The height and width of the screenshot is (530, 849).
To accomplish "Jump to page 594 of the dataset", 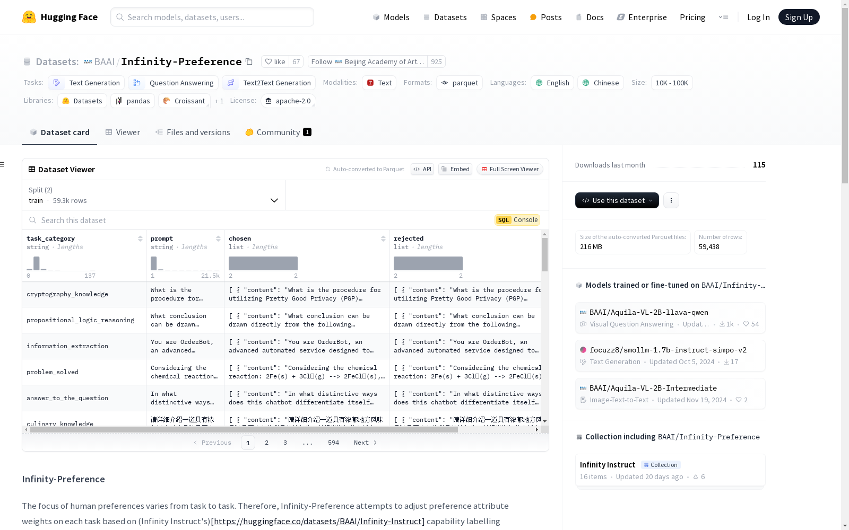I will click(x=333, y=443).
